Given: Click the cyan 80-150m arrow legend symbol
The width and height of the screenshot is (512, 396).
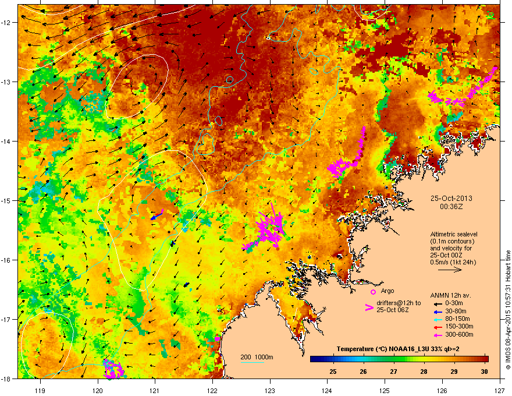Looking at the screenshot, I should pos(438,320).
